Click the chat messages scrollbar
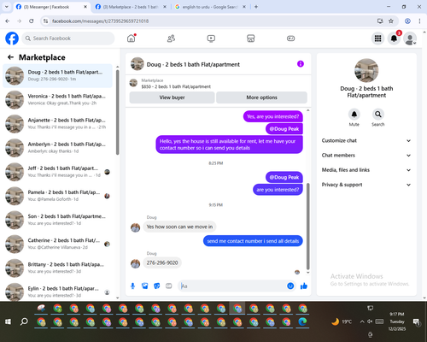The width and height of the screenshot is (427, 342). tap(307, 227)
